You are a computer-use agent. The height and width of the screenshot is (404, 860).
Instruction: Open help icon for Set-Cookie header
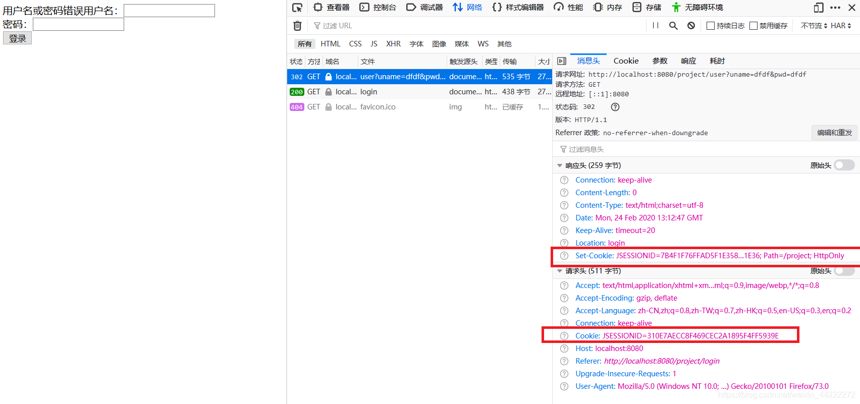(564, 256)
